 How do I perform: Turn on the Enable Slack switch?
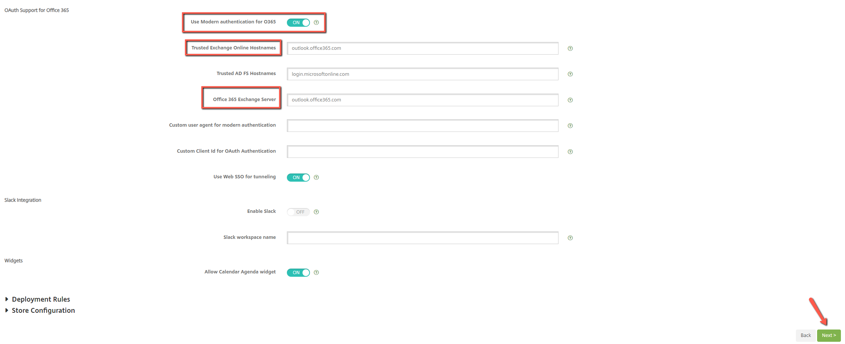click(298, 212)
